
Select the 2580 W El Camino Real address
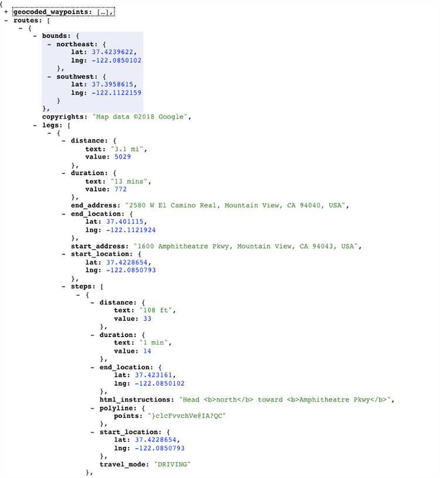pyautogui.click(x=235, y=206)
